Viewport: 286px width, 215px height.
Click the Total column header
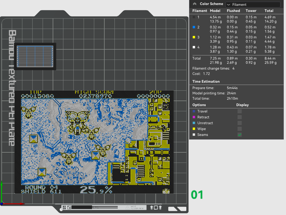pos(269,11)
